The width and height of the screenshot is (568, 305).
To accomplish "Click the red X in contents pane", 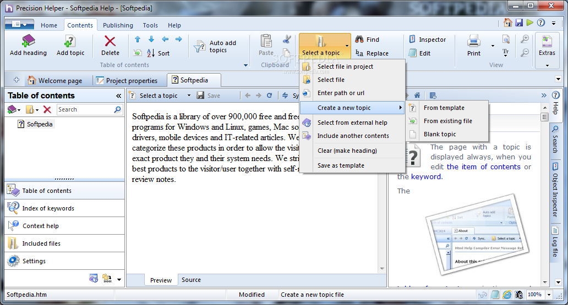I will 47,109.
